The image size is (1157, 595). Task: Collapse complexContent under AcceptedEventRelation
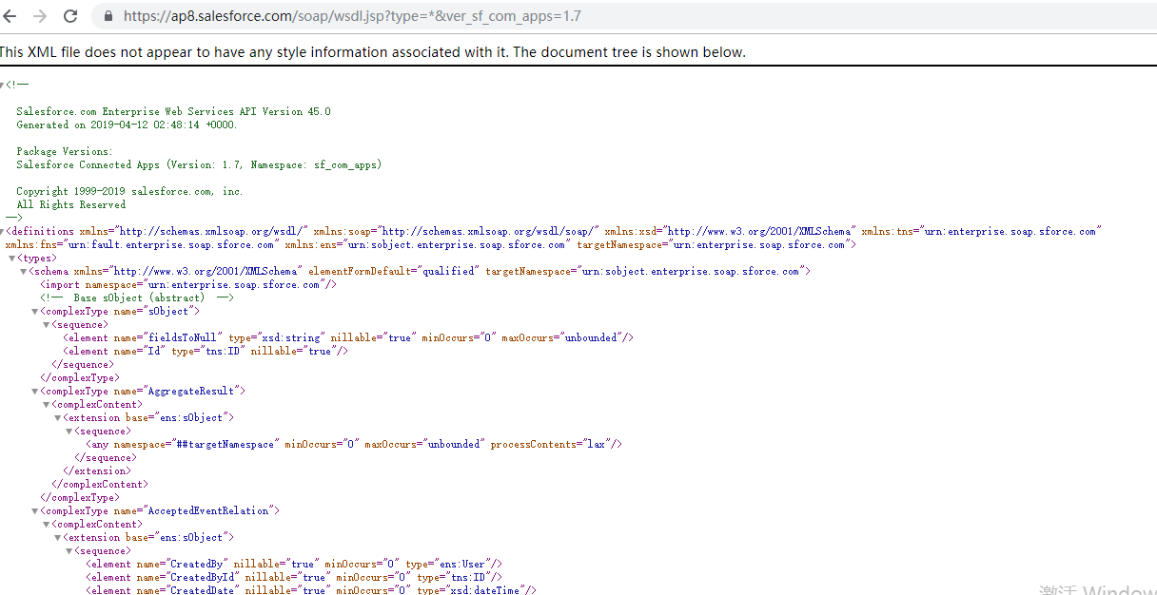point(46,524)
